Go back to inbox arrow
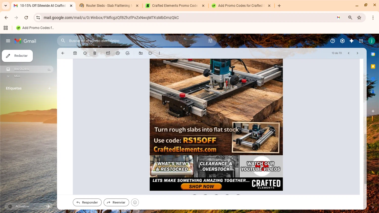Viewport: 379px width, 213px height. tap(63, 53)
